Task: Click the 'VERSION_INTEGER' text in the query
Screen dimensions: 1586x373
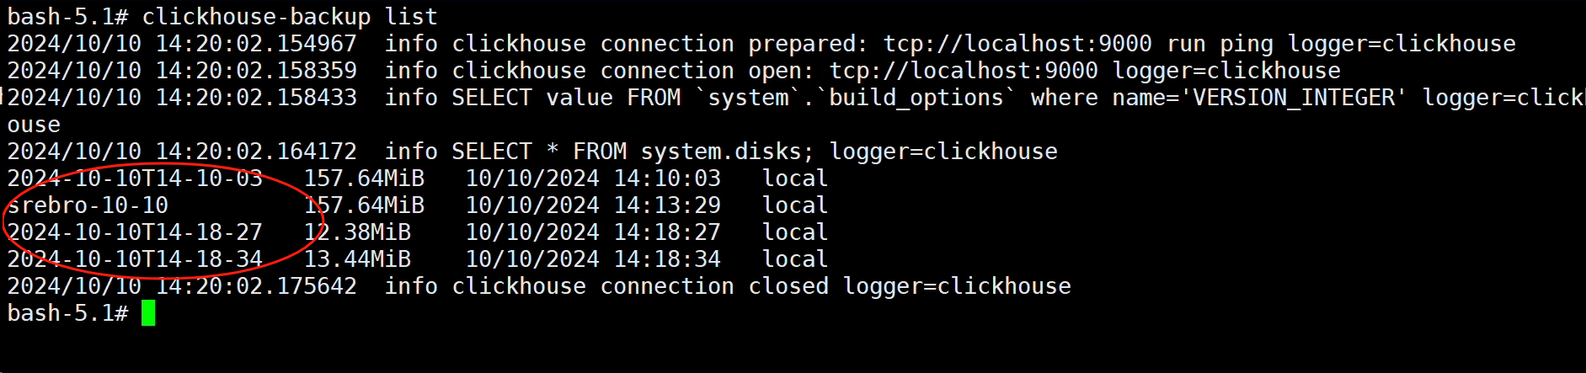Action: 1294,98
